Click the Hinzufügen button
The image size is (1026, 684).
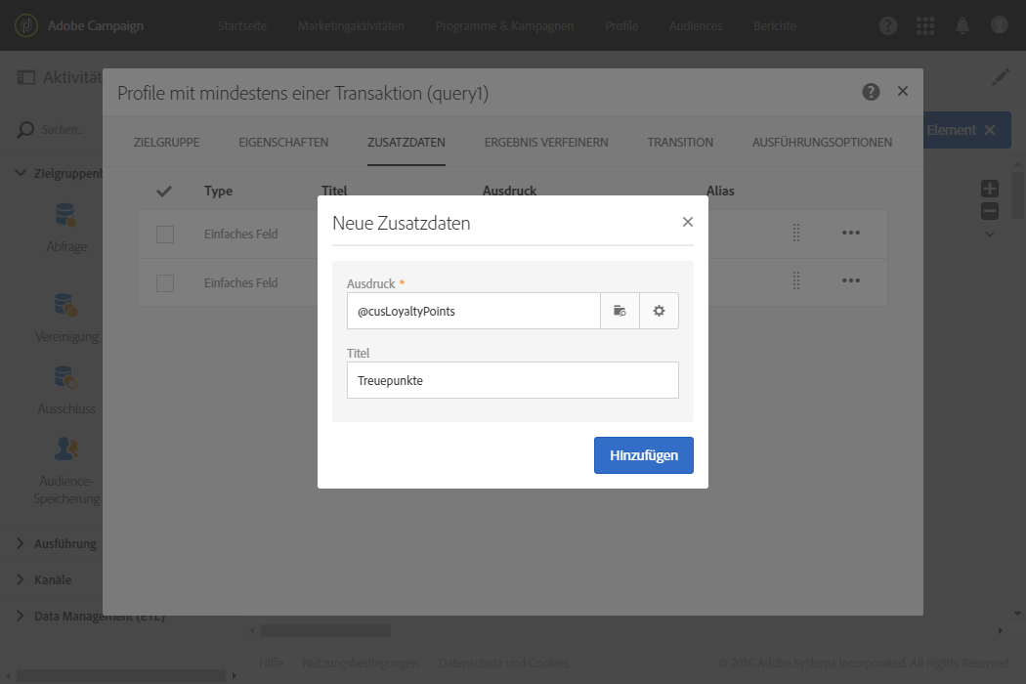pyautogui.click(x=643, y=455)
